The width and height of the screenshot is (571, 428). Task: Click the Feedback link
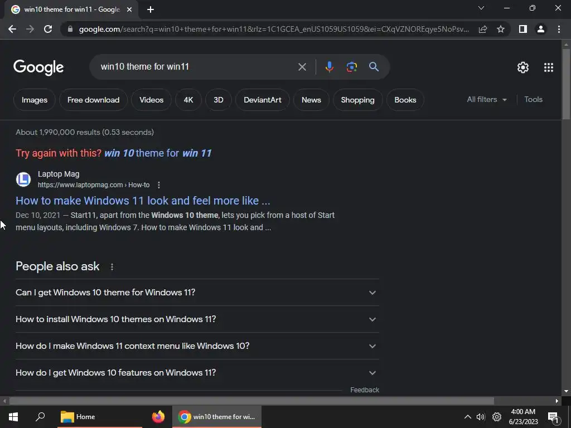click(365, 390)
